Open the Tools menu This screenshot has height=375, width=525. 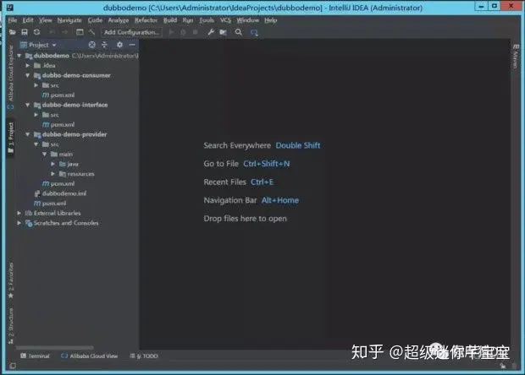click(x=207, y=20)
